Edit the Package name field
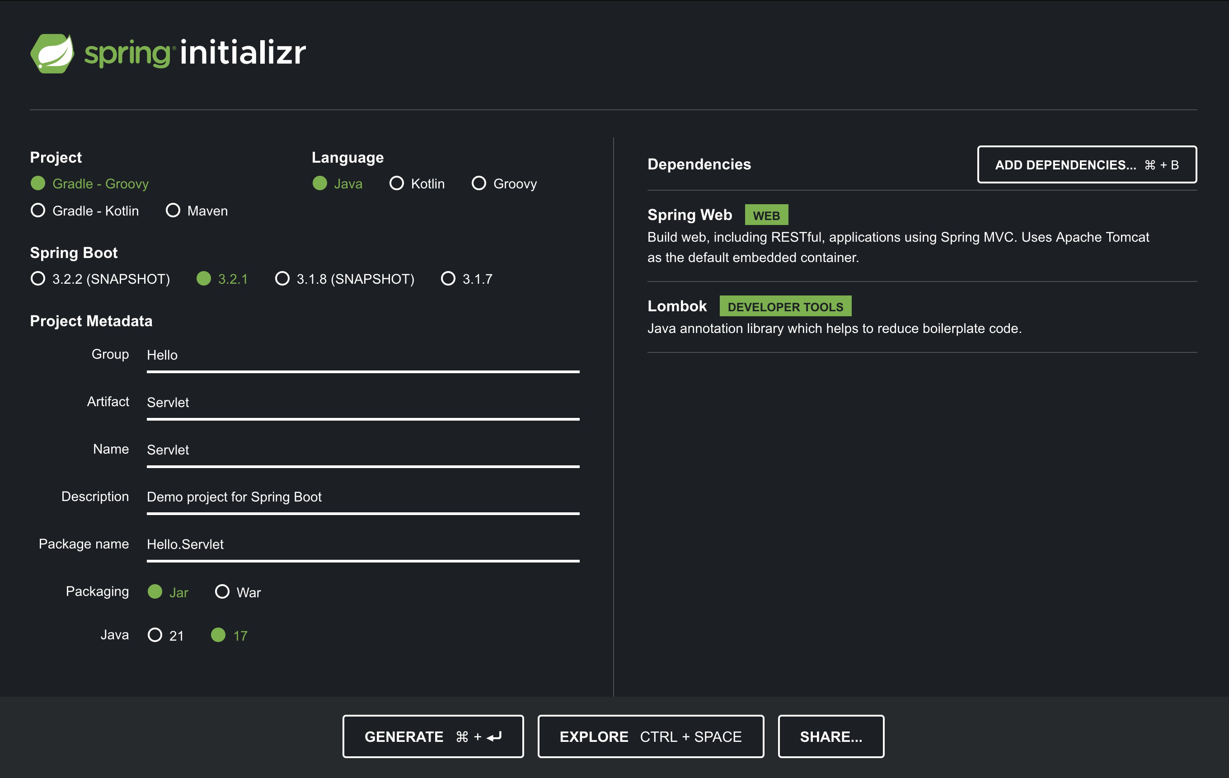Viewport: 1229px width, 778px height. pos(362,545)
